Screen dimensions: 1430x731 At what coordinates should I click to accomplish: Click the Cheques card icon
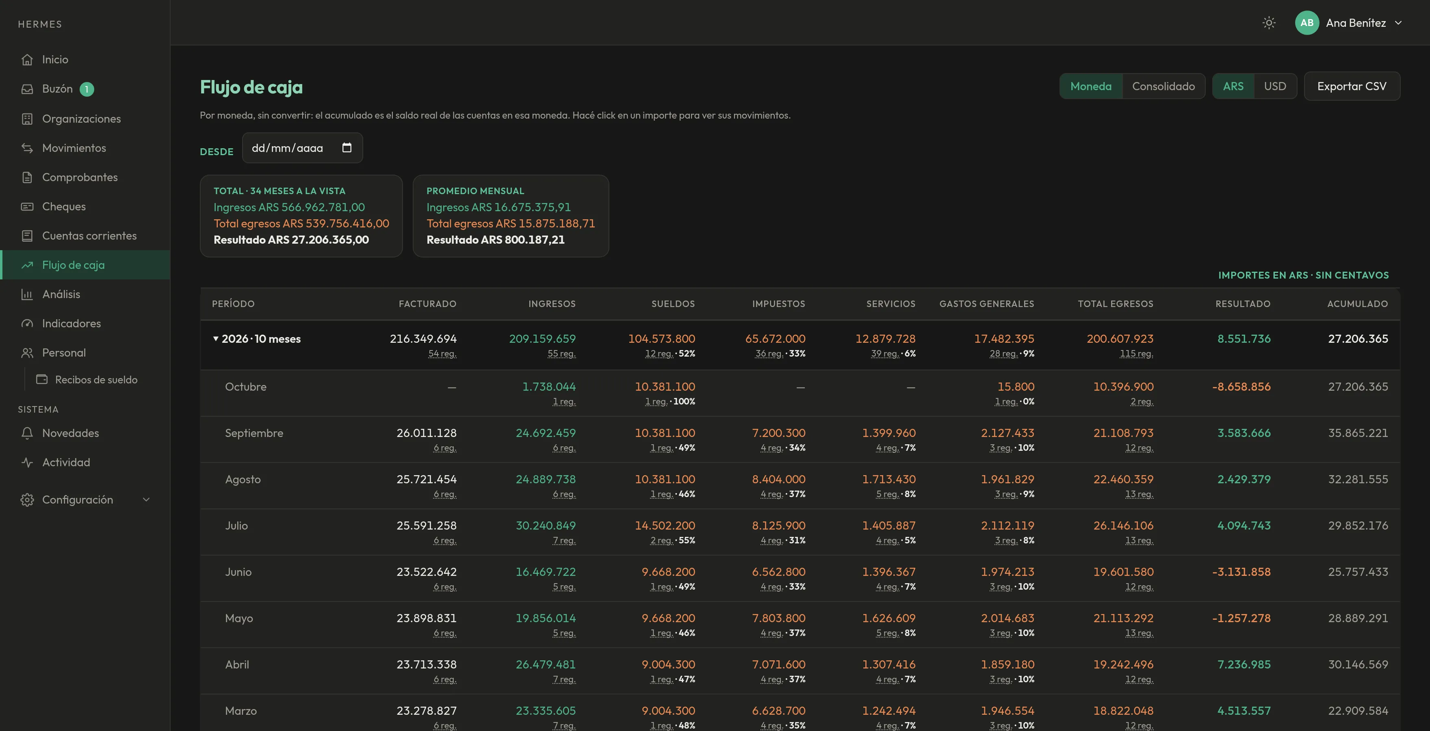[27, 206]
